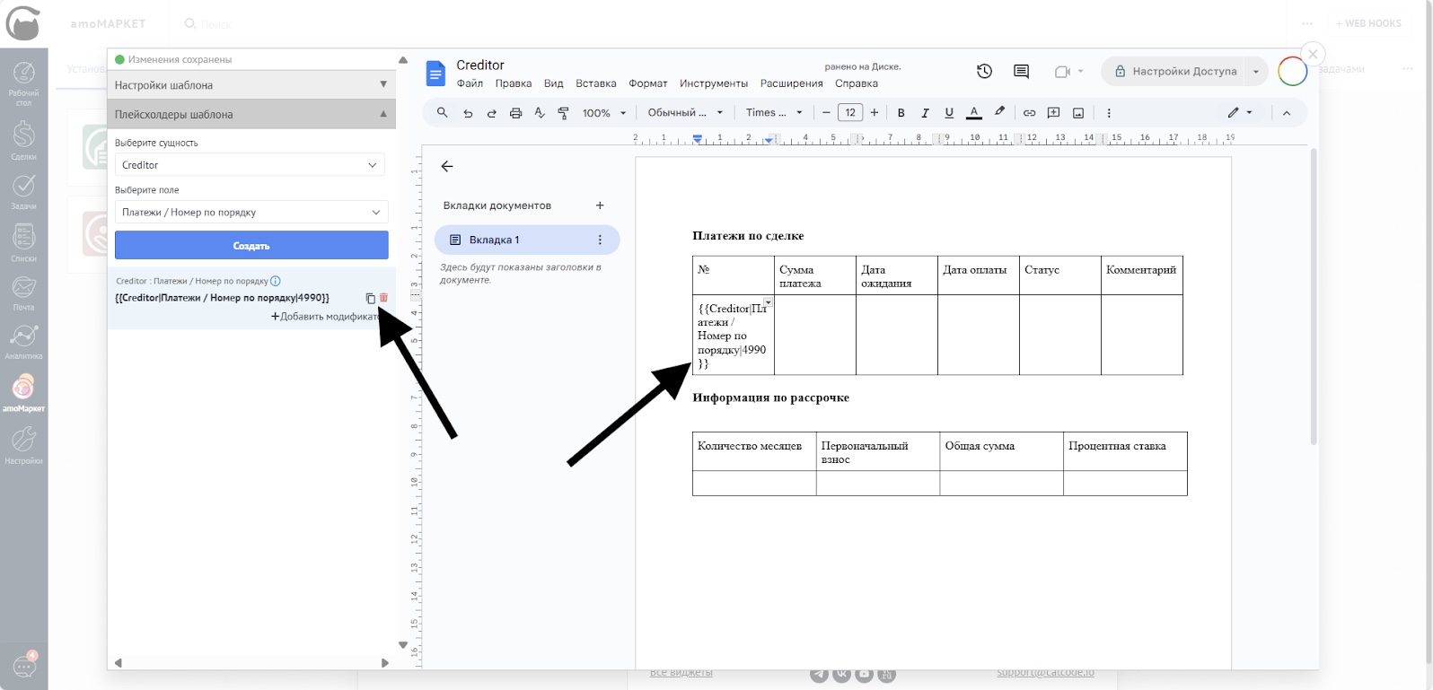Apply bold formatting
Screen dimensions: 1433x690
[901, 113]
